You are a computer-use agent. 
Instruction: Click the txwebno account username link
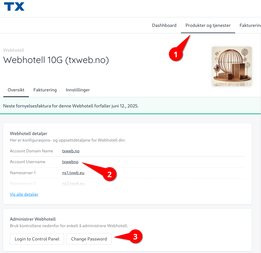point(70,162)
